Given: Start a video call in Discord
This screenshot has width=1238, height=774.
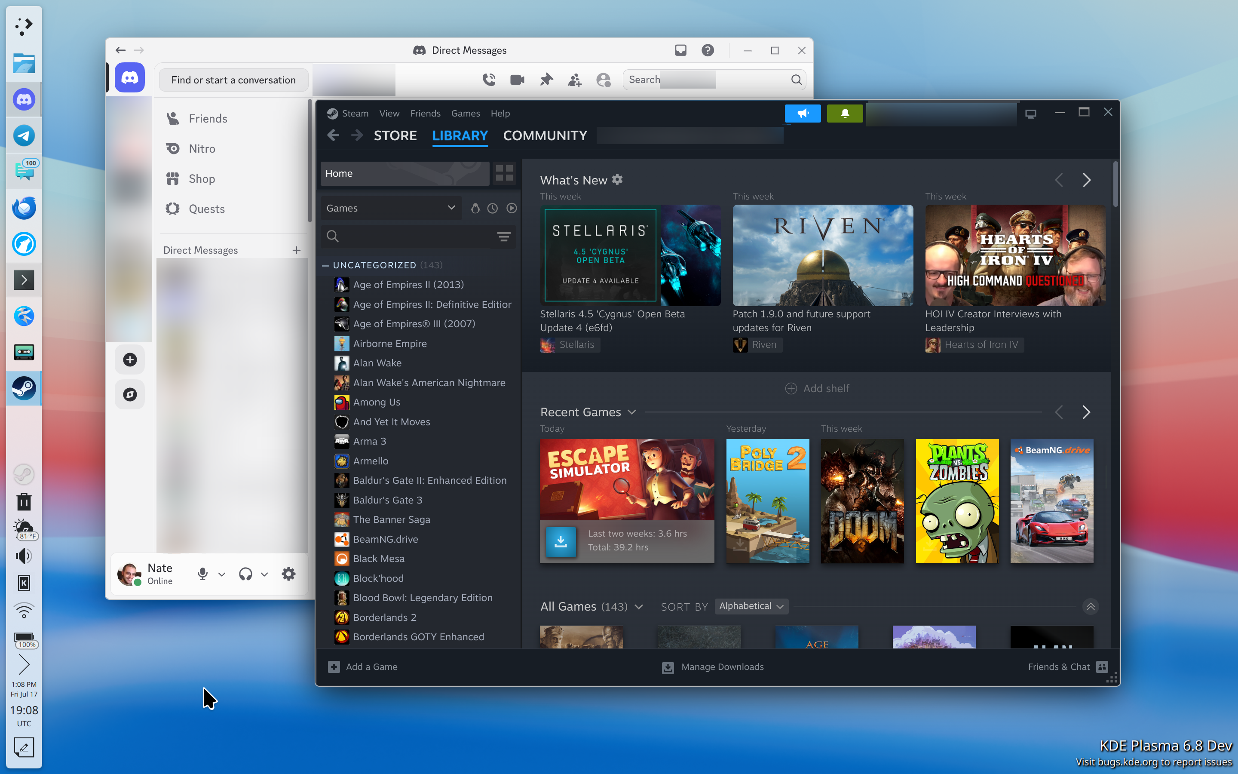Looking at the screenshot, I should 517,80.
